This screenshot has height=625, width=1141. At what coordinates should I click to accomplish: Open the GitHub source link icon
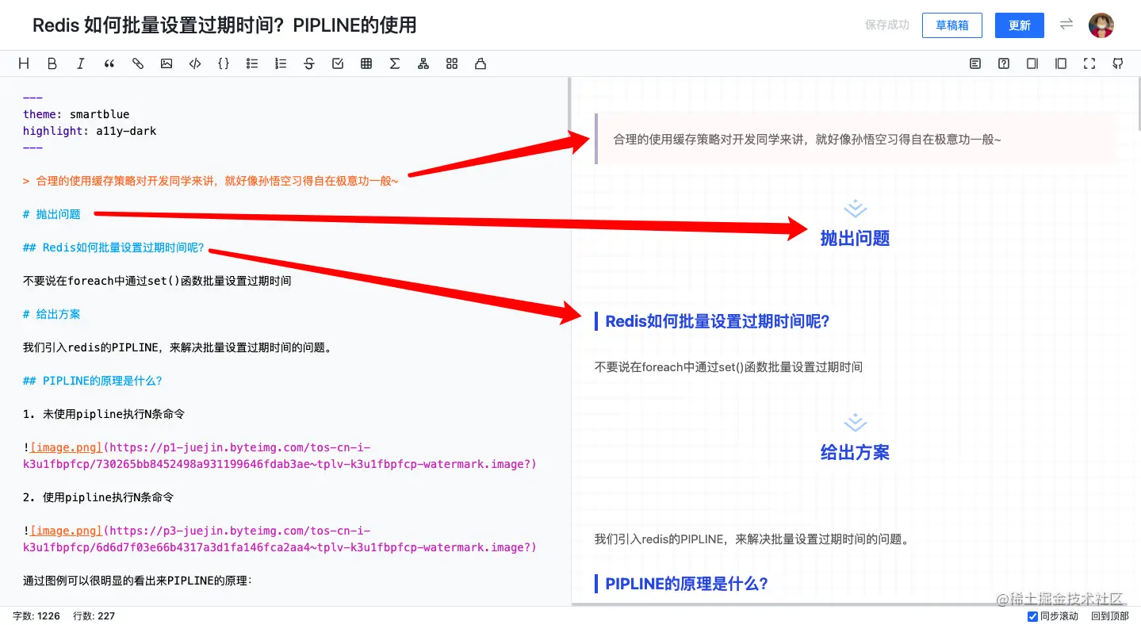(x=1118, y=64)
